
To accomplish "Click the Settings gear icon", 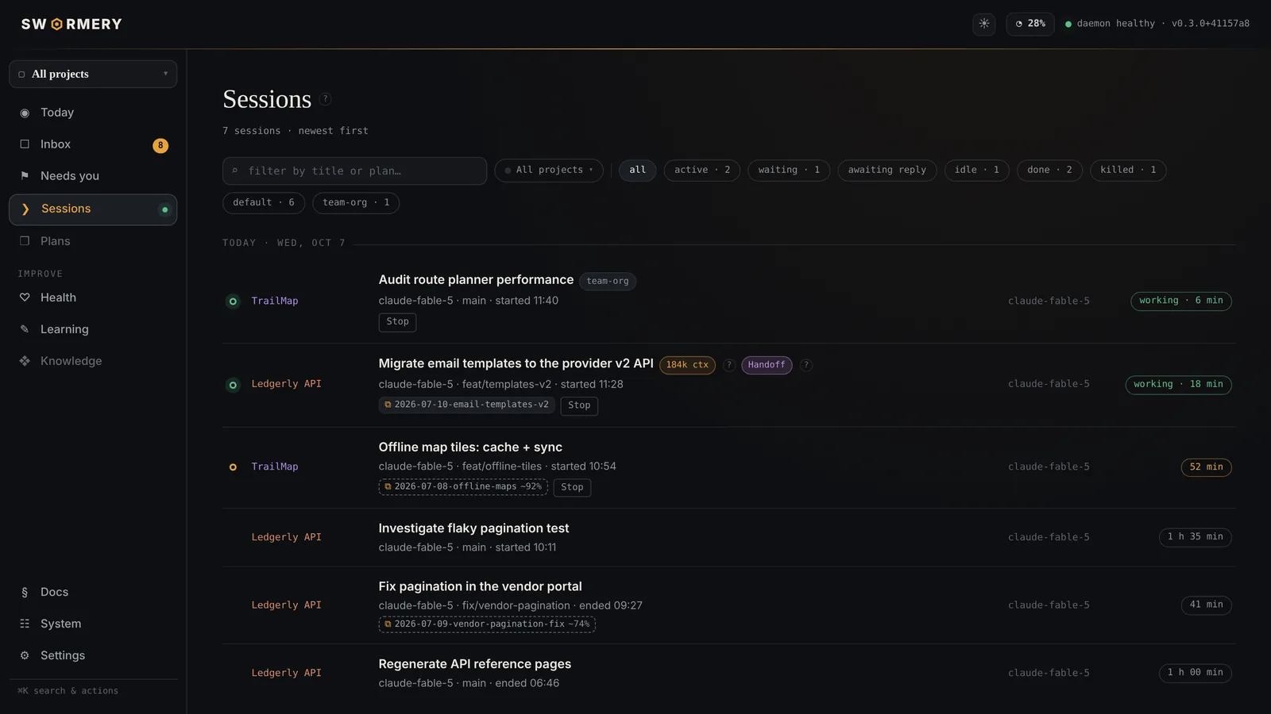I will pyautogui.click(x=25, y=655).
